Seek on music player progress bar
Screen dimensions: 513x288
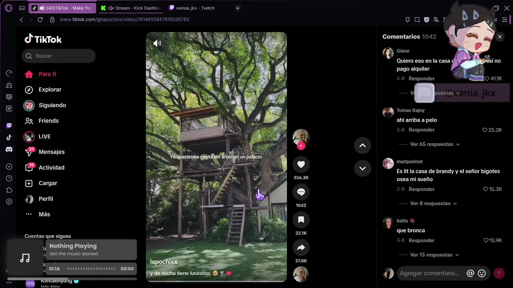coord(91,269)
